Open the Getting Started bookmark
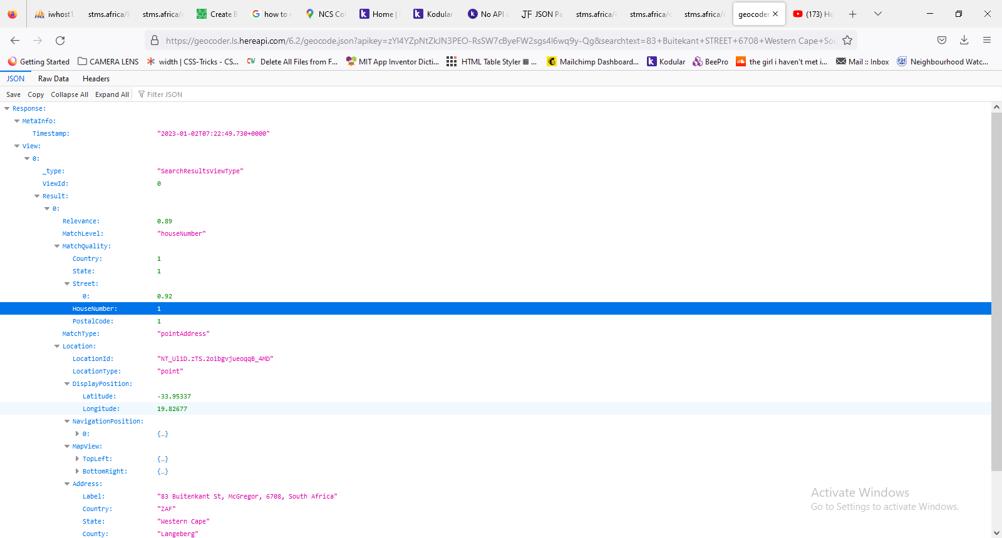Screen dimensions: 1002x538 [39, 62]
